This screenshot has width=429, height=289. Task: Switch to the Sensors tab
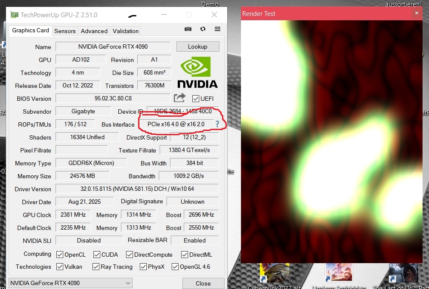click(65, 31)
